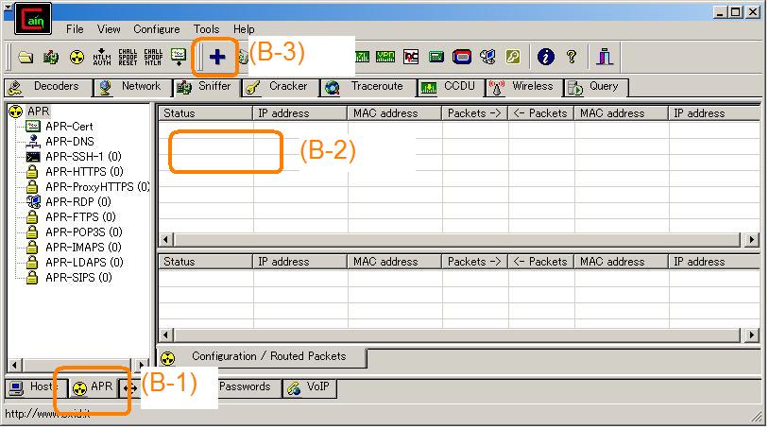Click the window system menu arrow

tap(9, 7)
